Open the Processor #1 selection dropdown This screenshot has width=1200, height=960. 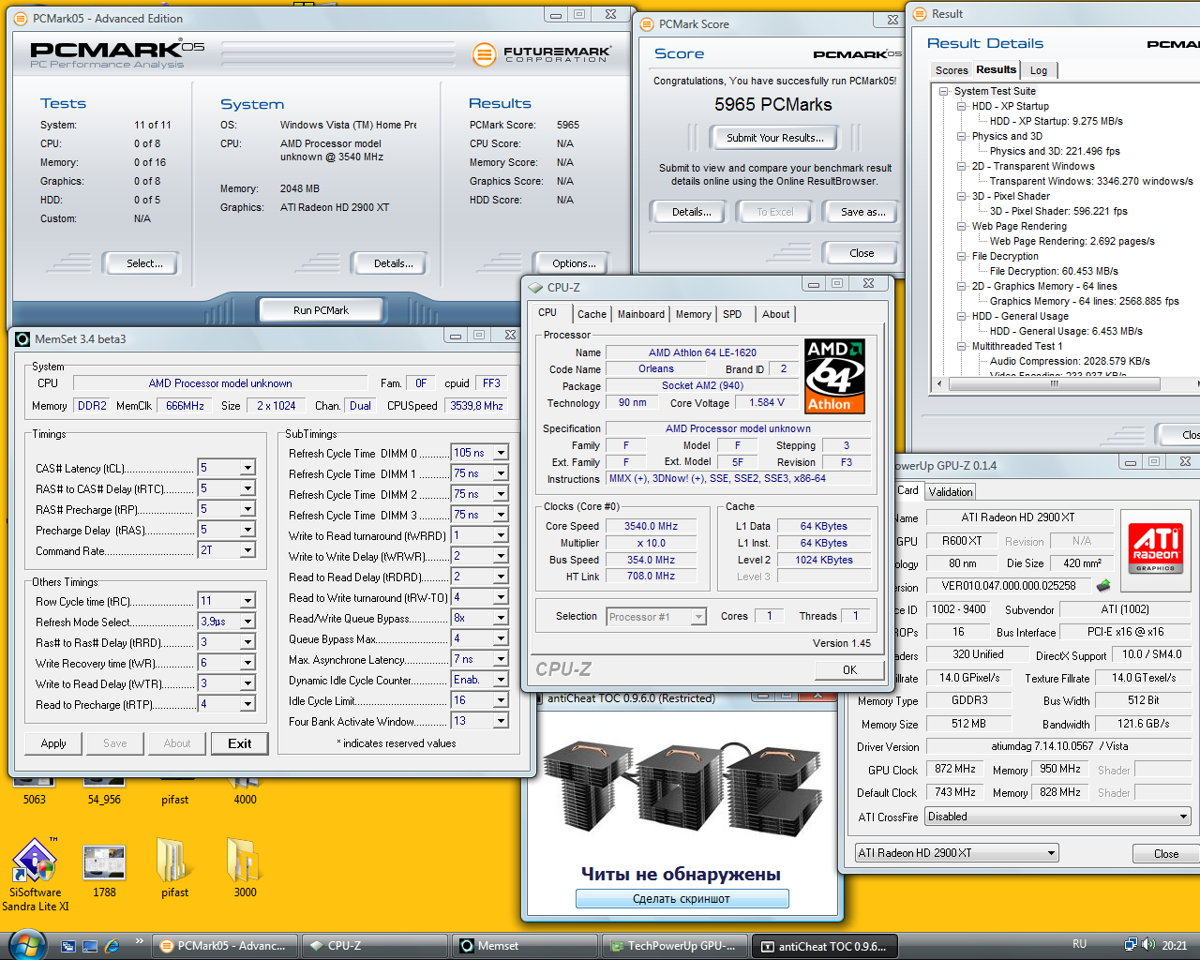point(698,617)
